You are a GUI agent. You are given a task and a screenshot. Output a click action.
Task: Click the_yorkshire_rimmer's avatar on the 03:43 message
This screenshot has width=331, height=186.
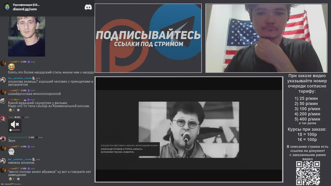(x=3, y=80)
